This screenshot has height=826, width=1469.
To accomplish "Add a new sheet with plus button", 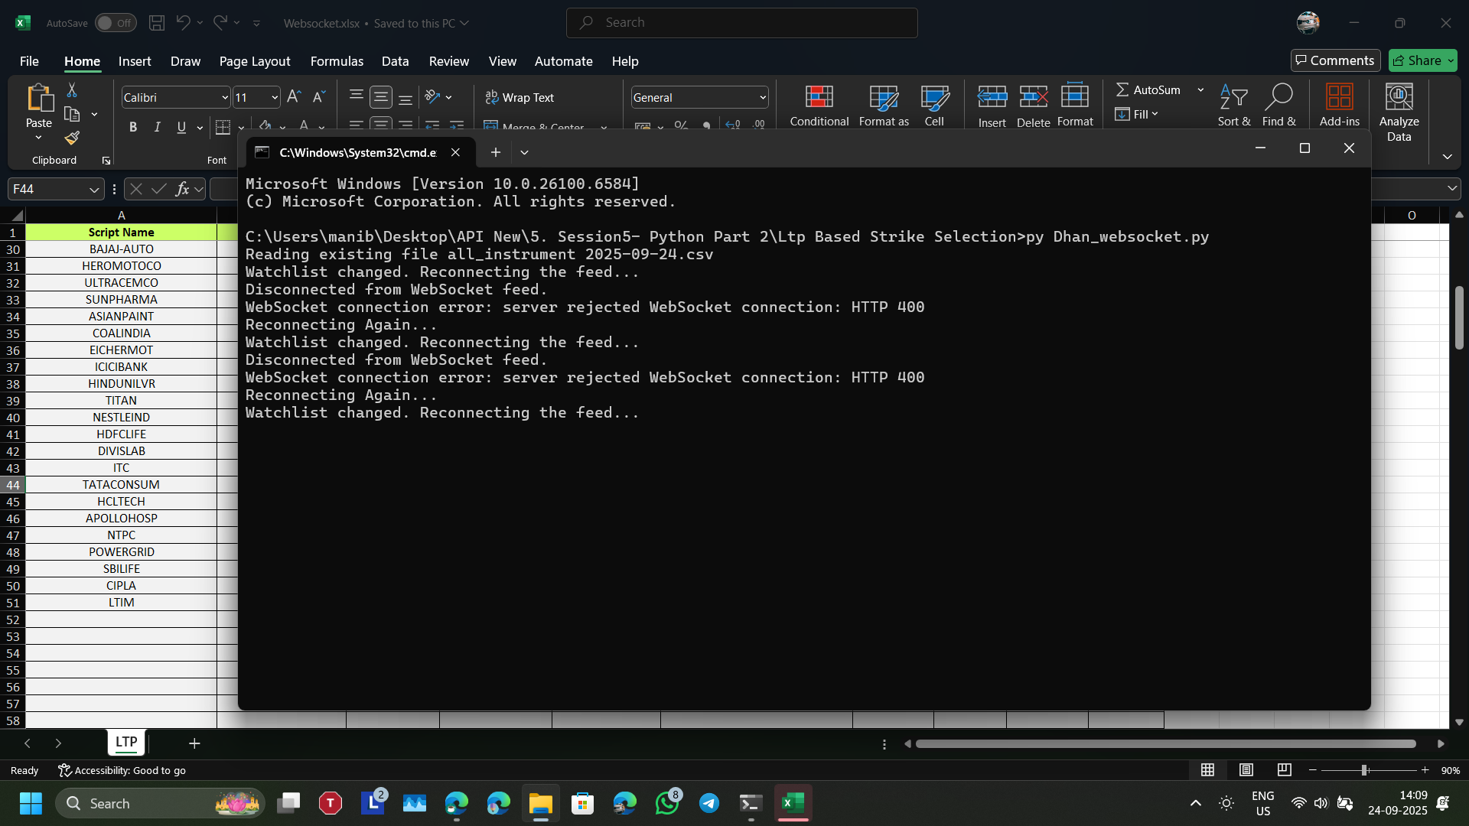I will pos(194,743).
